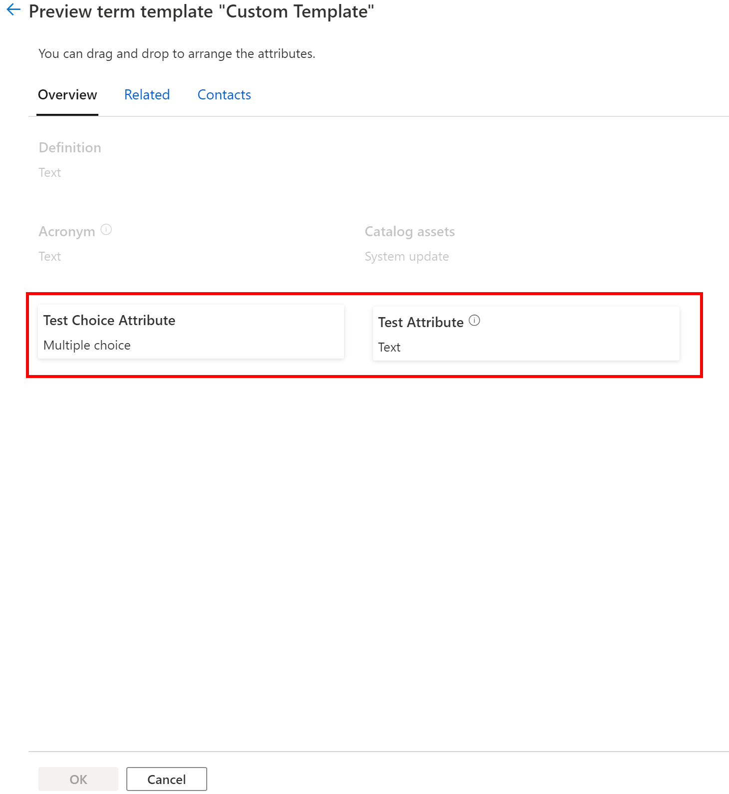Select the Test Attribute card title
The width and height of the screenshot is (729, 794).
click(420, 323)
